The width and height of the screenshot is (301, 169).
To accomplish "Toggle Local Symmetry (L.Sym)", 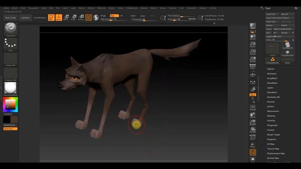I will pyautogui.click(x=253, y=83).
